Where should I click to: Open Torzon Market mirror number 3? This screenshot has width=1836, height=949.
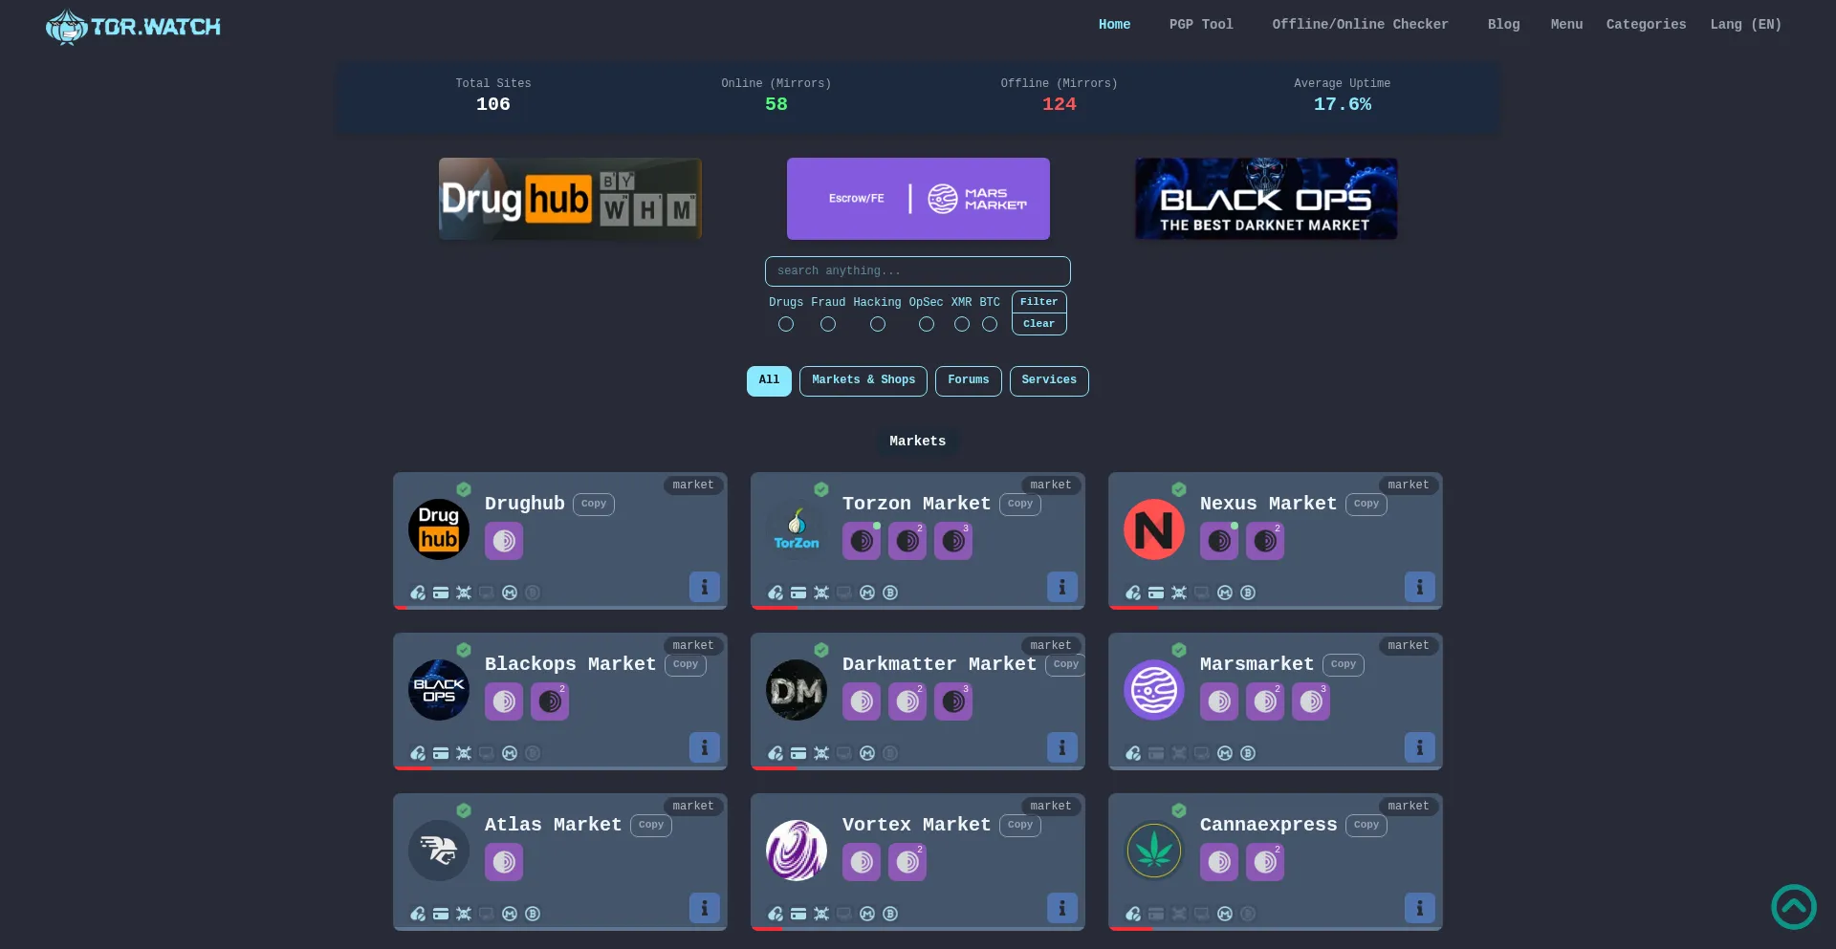tap(953, 541)
